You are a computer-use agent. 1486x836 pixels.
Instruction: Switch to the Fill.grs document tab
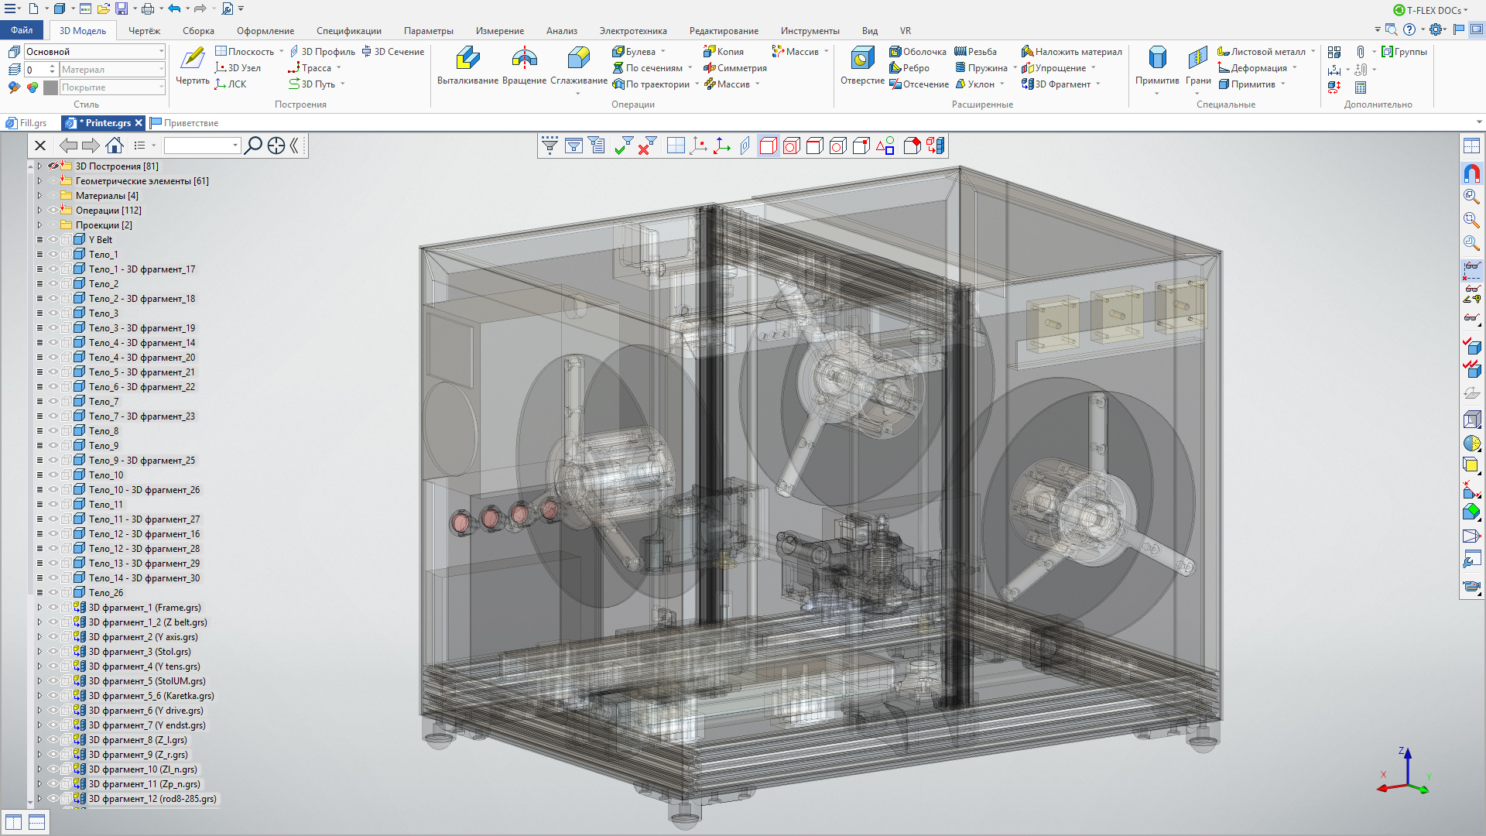pos(27,123)
